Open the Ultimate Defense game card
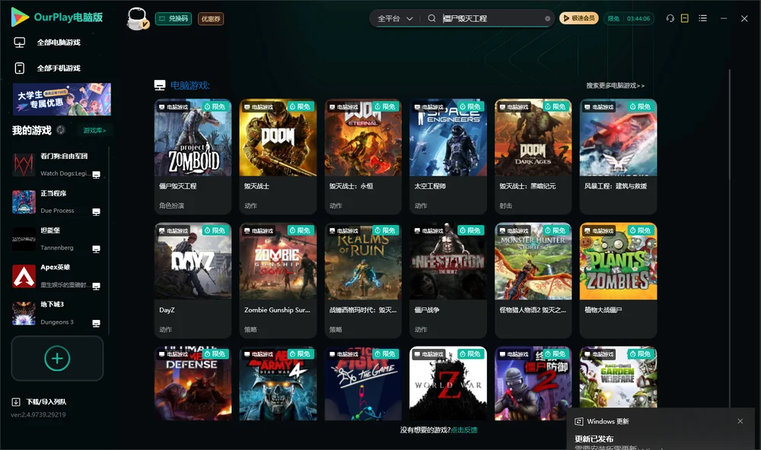 (x=193, y=383)
